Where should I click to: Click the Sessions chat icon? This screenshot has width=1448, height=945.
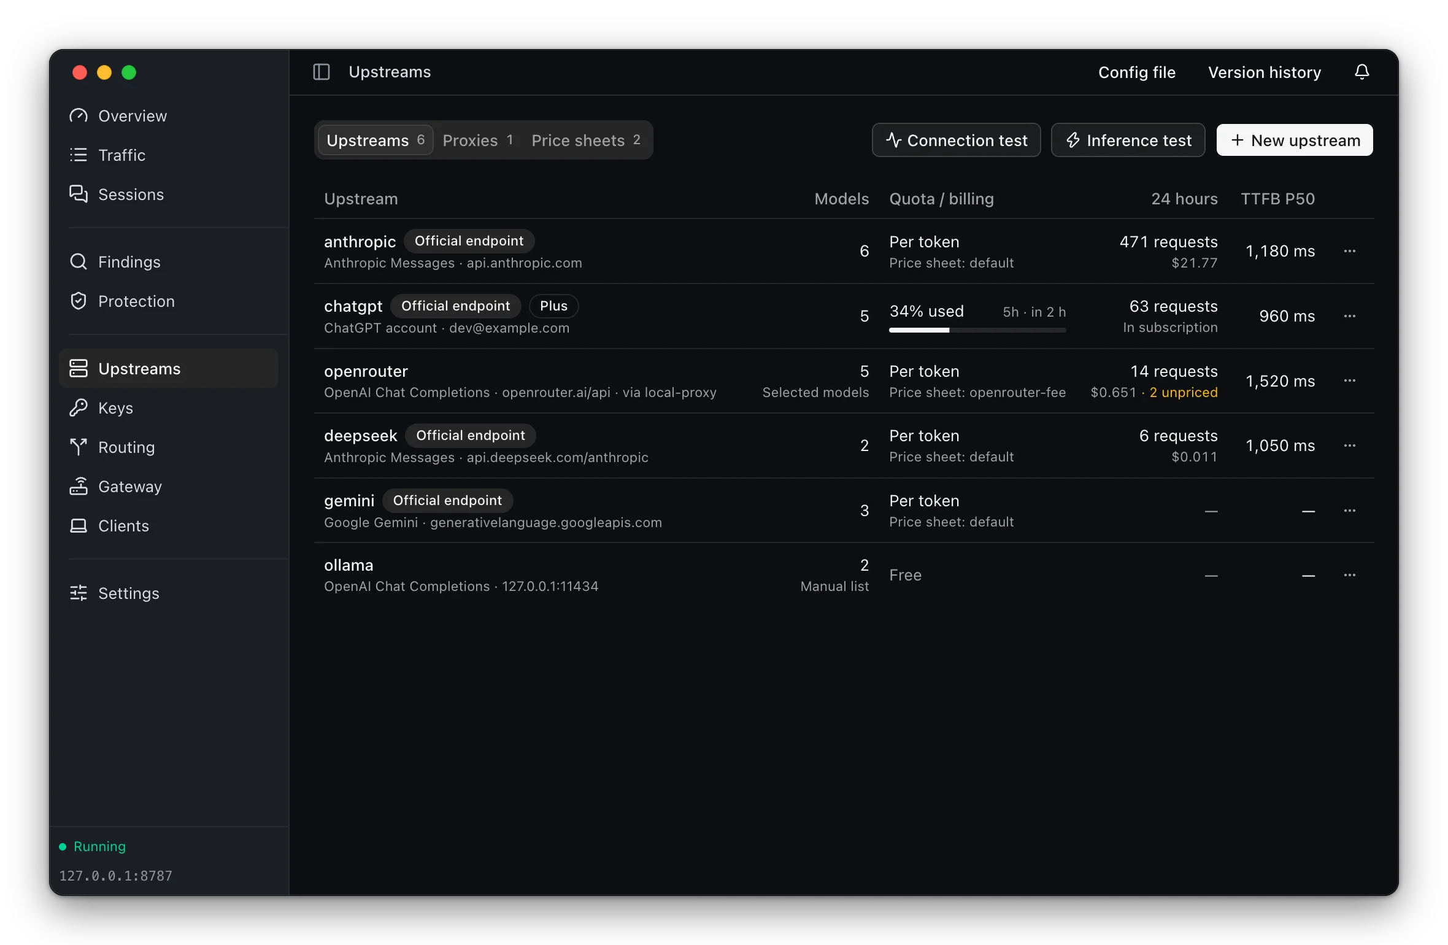[x=79, y=195]
